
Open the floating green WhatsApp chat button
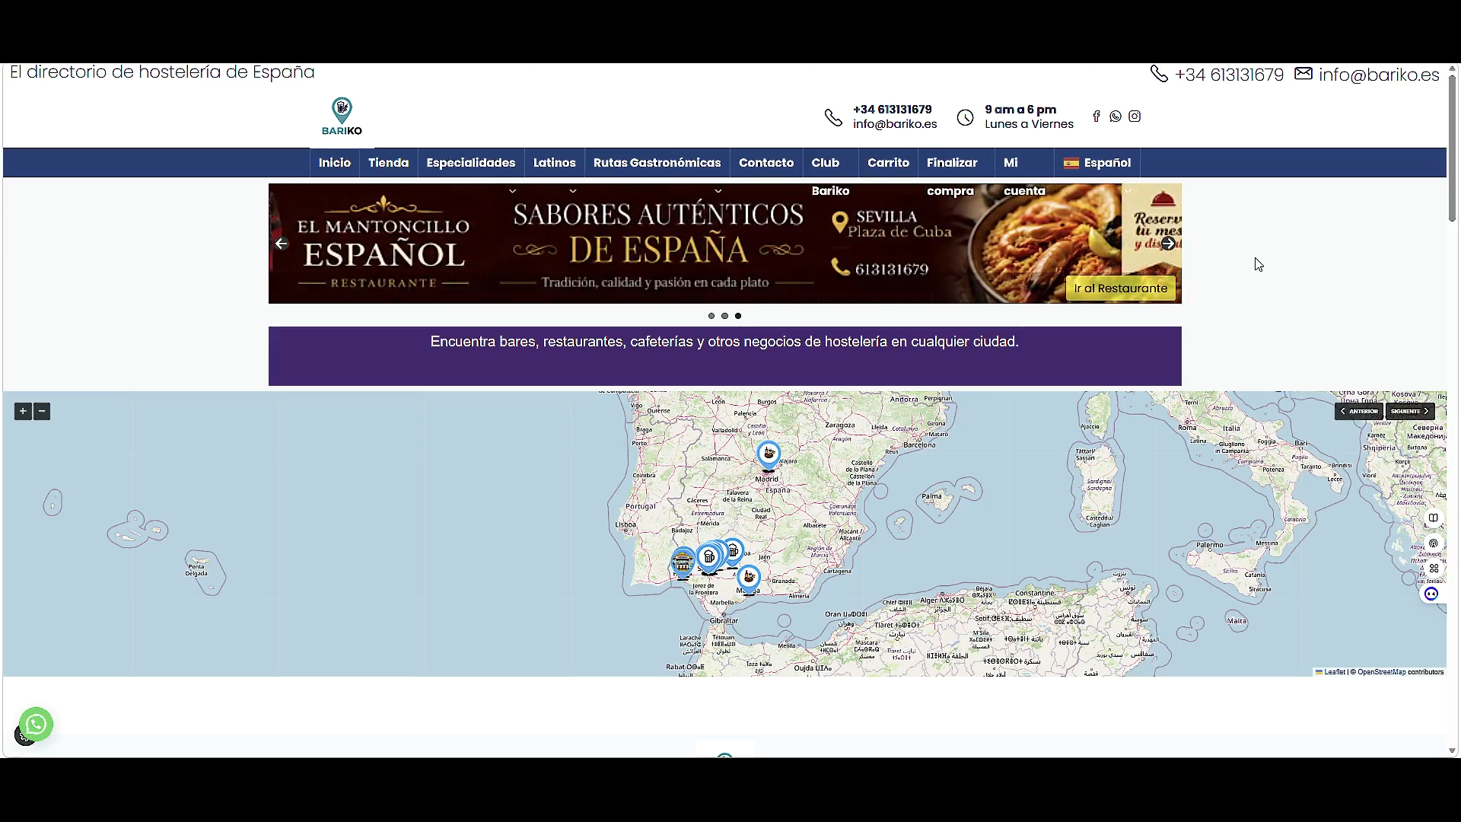(x=36, y=724)
